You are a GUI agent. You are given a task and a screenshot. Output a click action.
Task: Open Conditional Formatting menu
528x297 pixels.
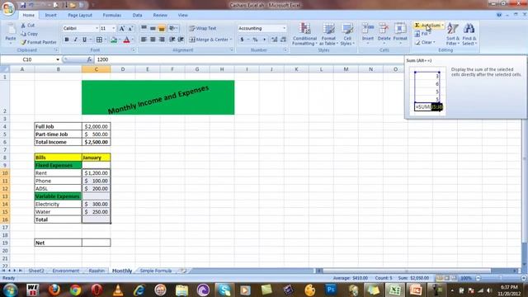tap(304, 34)
